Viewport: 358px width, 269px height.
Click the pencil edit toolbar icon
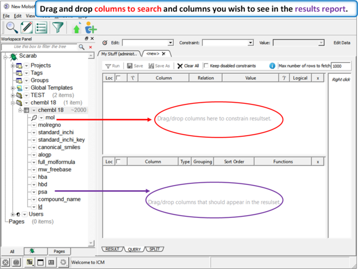(x=26, y=27)
